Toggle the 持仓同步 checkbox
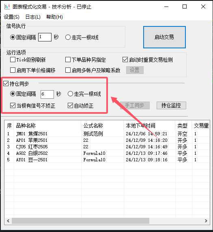Viewport: 213px width, 232px height. click(6, 84)
